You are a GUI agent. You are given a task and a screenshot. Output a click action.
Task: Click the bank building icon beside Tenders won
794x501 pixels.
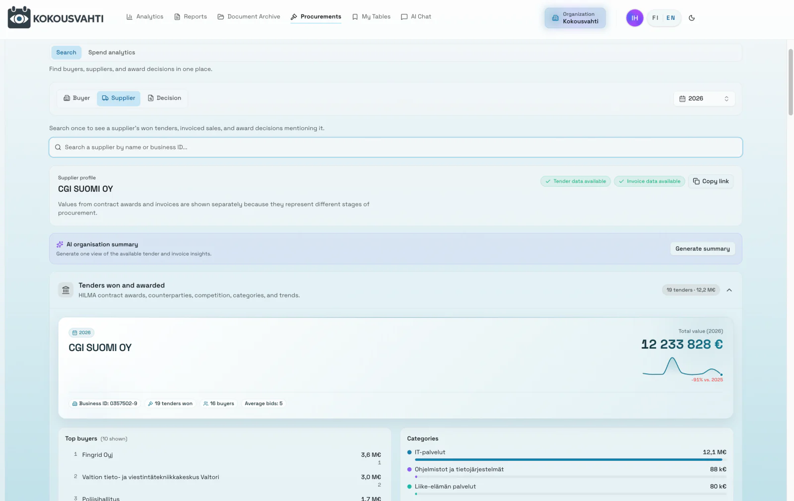click(66, 290)
